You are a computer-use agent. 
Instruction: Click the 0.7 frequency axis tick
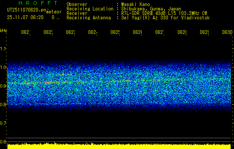(3, 123)
